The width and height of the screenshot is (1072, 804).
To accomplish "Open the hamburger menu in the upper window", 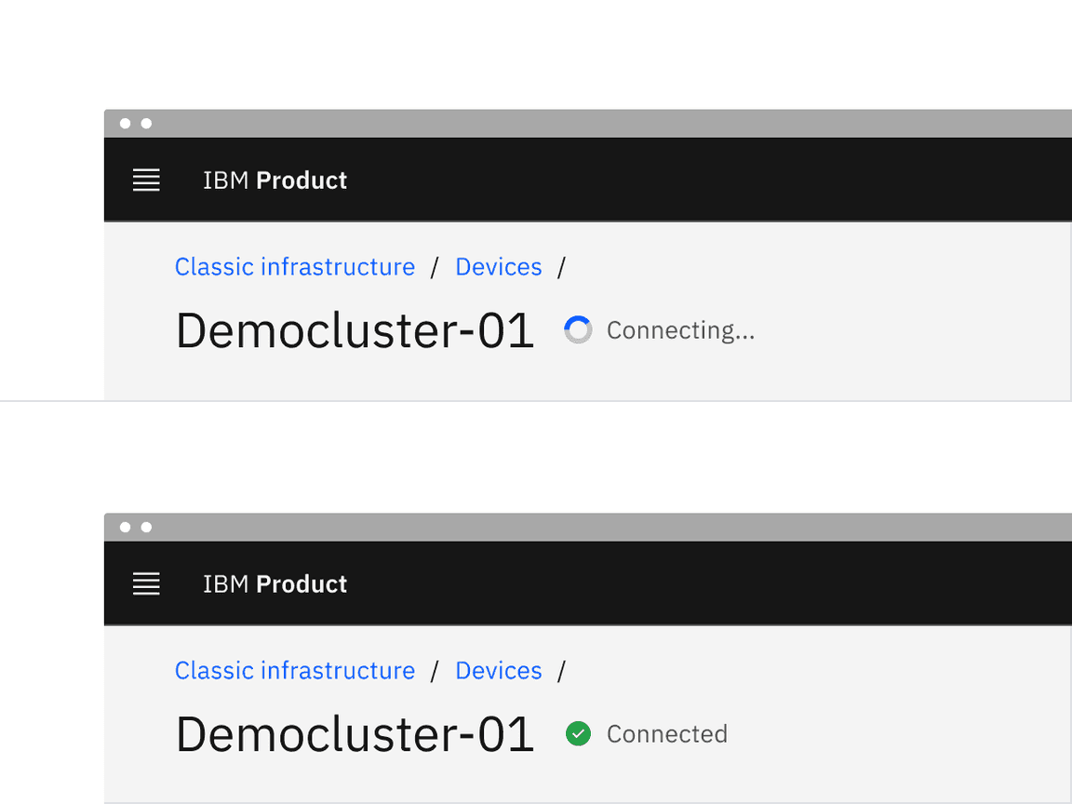I will click(146, 181).
